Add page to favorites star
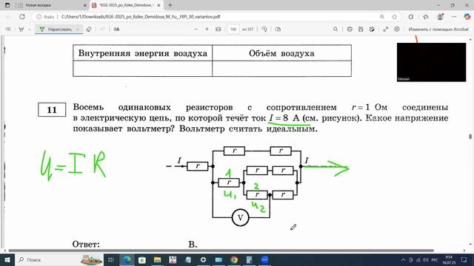 [395, 17]
